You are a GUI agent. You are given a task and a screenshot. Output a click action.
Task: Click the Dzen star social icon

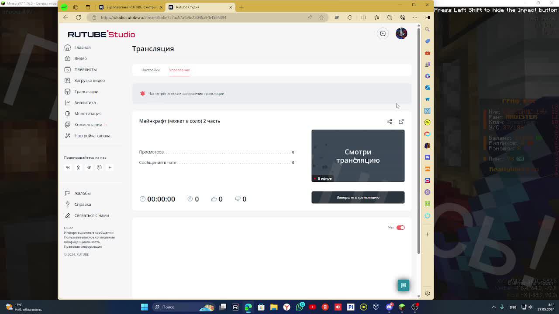coord(110,167)
